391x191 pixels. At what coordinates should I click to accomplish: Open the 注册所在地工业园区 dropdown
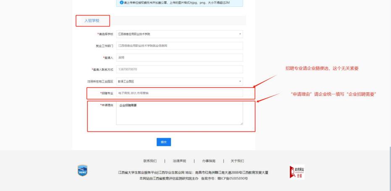180,81
